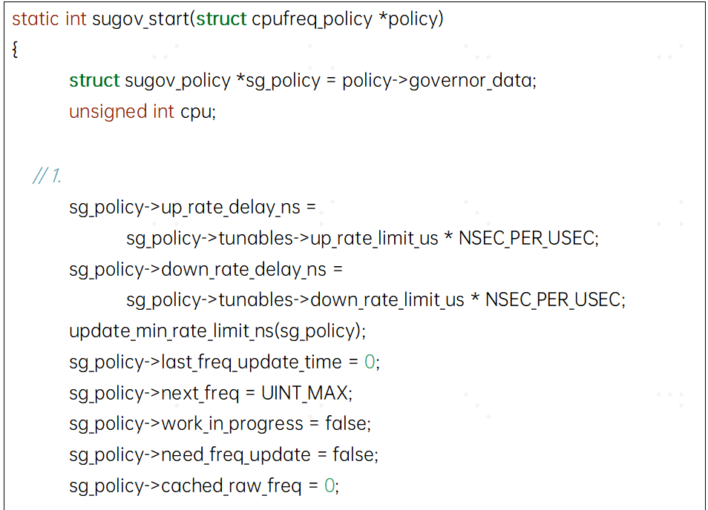Screen dimensions: 708x510
Task: Click the cached_raw_freq zero value
Action: point(330,486)
